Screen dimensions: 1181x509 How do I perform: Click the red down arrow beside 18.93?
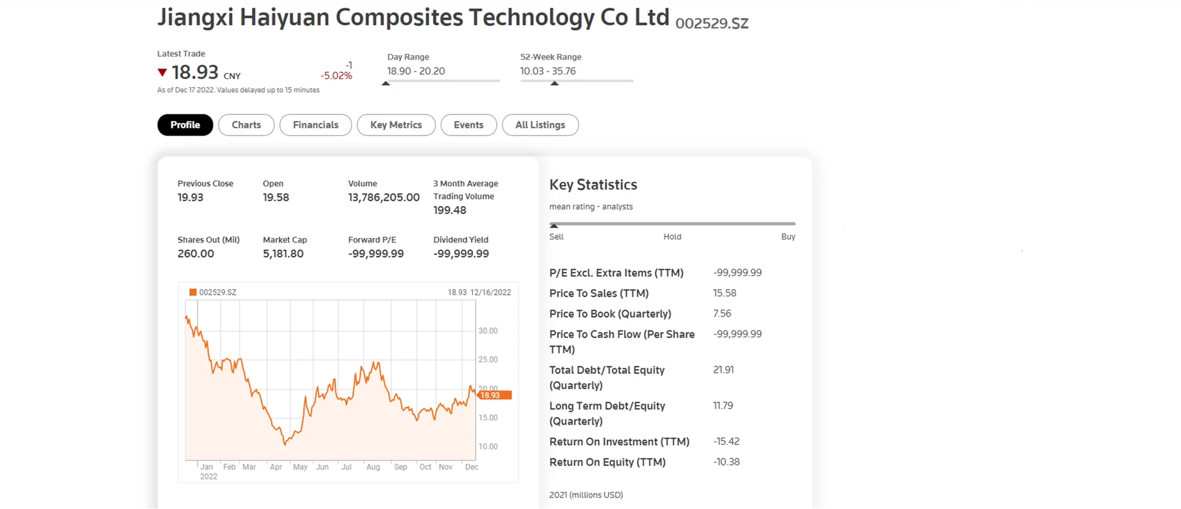pyautogui.click(x=162, y=73)
